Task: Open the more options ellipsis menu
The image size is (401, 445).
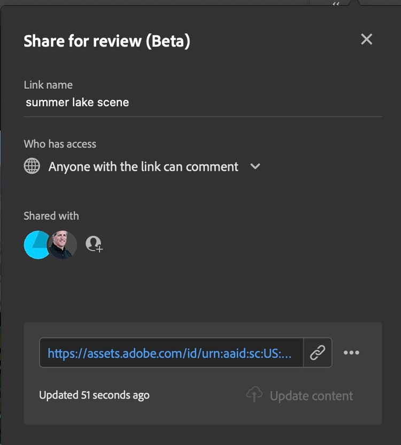Action: (352, 352)
